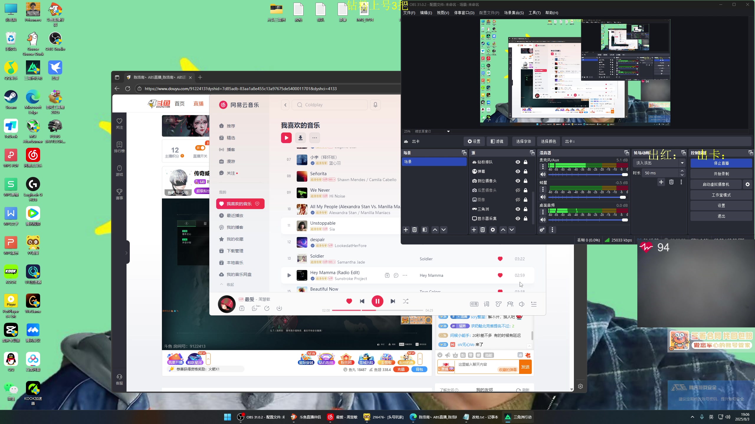Click 启动虚拟摄像机 button

click(x=716, y=184)
